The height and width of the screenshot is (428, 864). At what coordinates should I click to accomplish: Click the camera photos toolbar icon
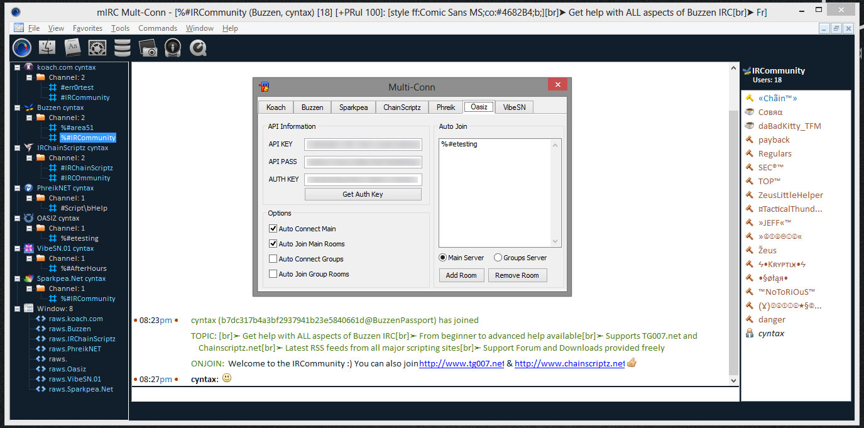(148, 48)
